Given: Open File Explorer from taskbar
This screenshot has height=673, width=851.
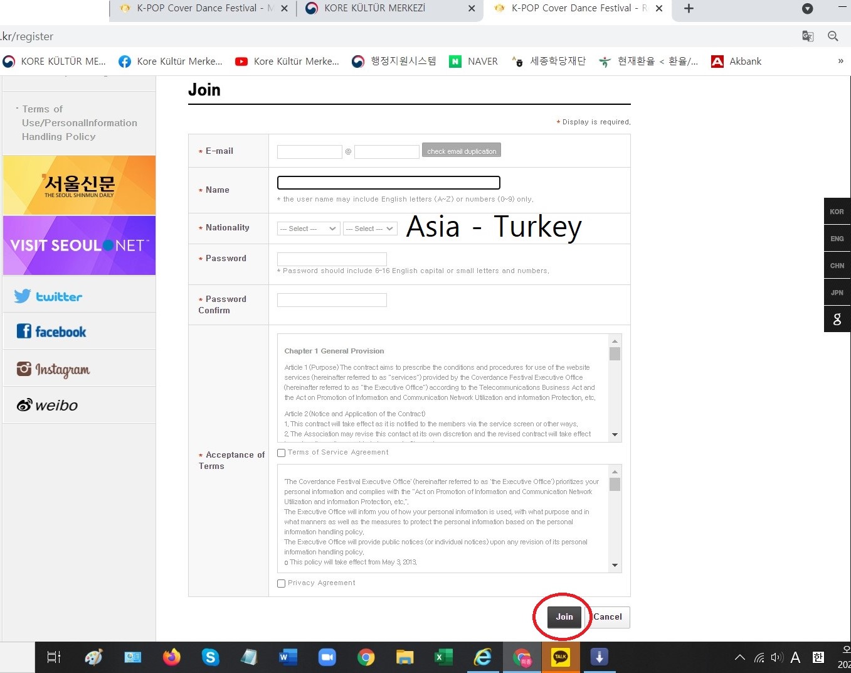Looking at the screenshot, I should tap(404, 657).
